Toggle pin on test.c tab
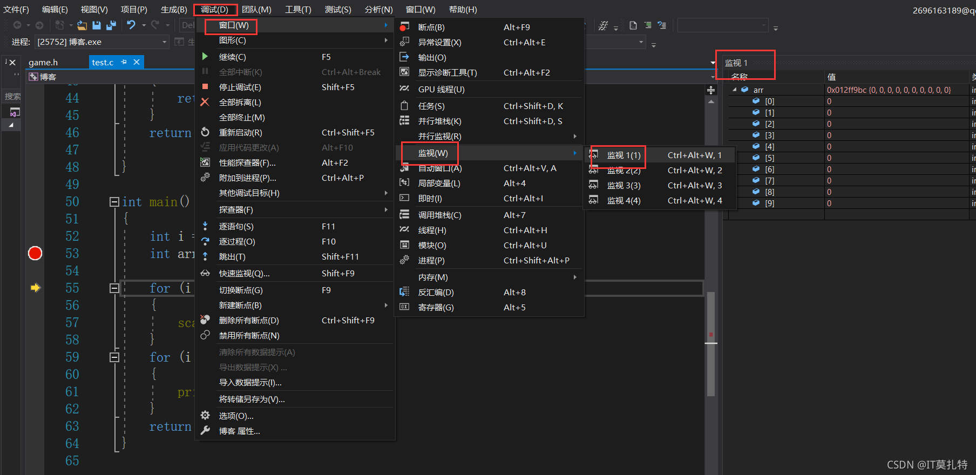Screen dimensions: 976x475 pyautogui.click(x=124, y=62)
